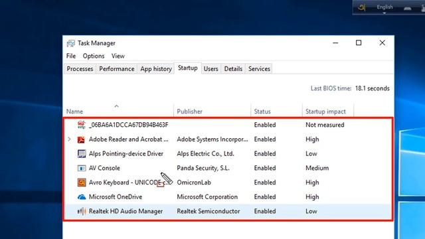Switch to the Details tab

233,69
